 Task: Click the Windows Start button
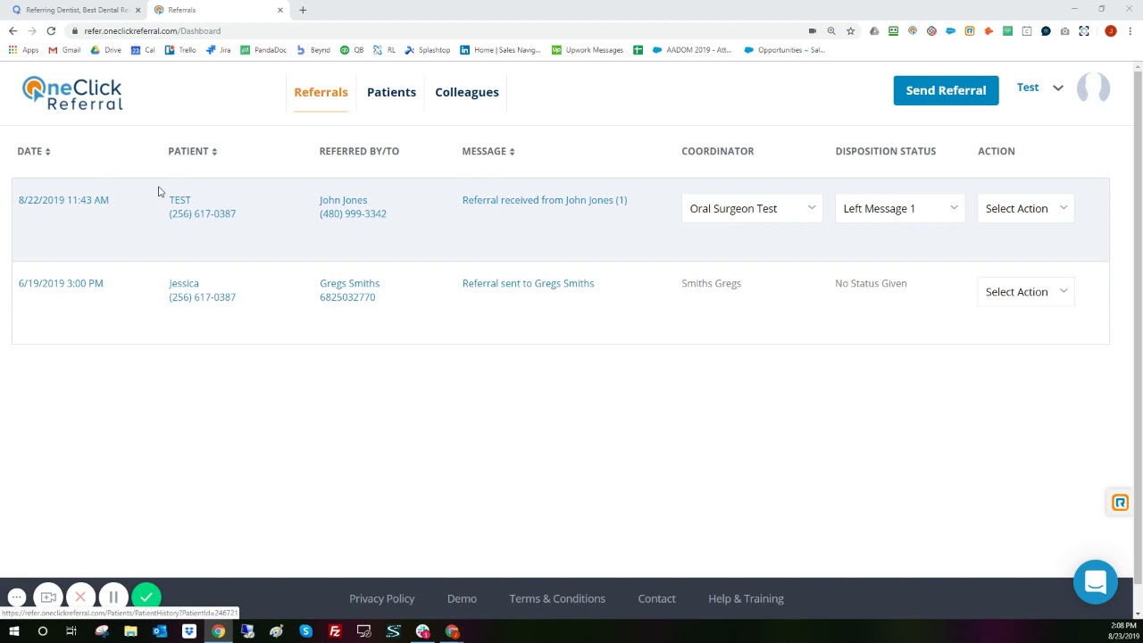(13, 631)
